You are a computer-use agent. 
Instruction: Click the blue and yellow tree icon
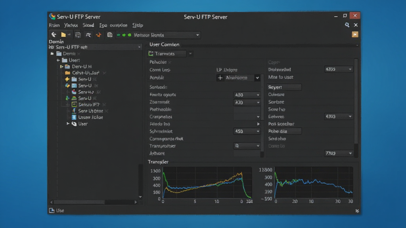(x=67, y=85)
